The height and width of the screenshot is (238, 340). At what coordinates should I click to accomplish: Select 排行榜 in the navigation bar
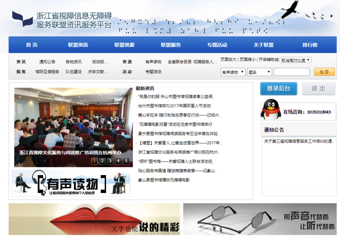(310, 45)
